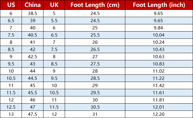Click the UK column header
This screenshot has width=193, height=118.
[x=54, y=5]
